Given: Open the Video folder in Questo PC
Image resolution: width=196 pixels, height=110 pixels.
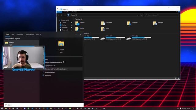Looking at the screenshot, I should pos(105,29).
